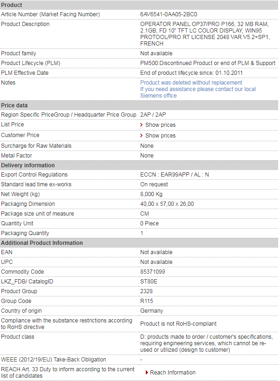The image size is (280, 381).
Task: Open the 'Product was deleted without replacement' note
Action: coord(191,83)
